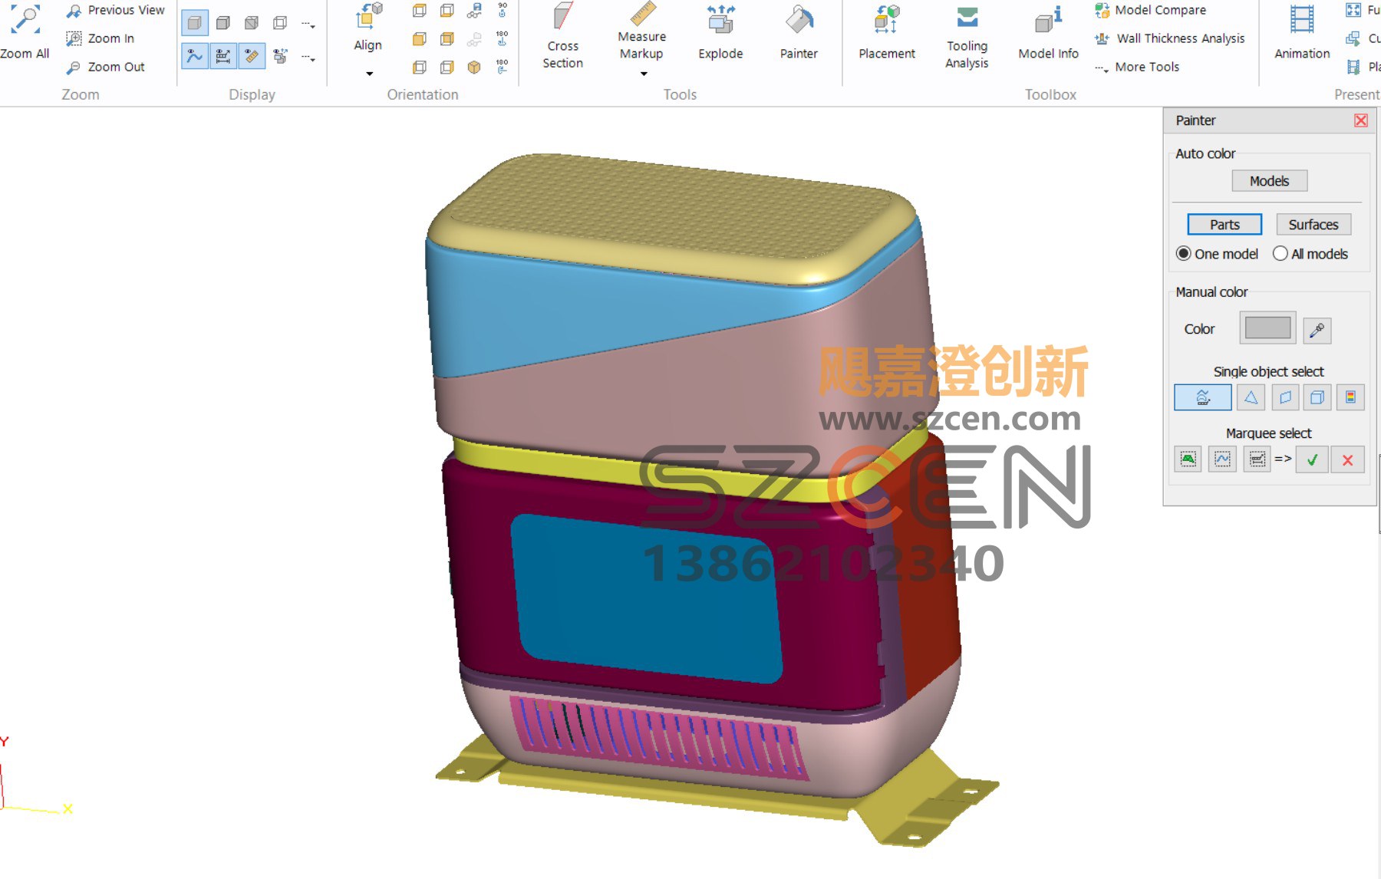Close the Painter panel

point(1361,120)
